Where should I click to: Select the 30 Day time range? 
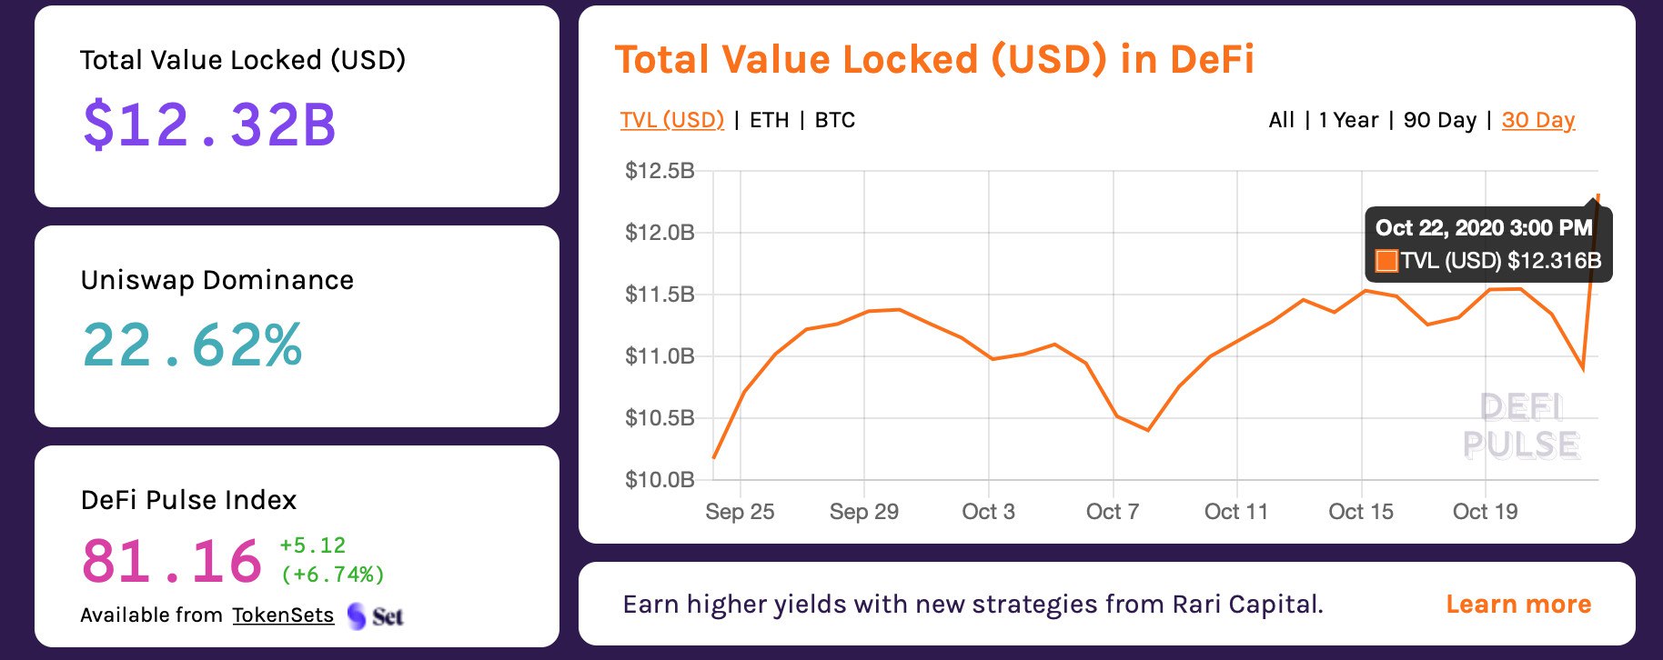(1537, 120)
